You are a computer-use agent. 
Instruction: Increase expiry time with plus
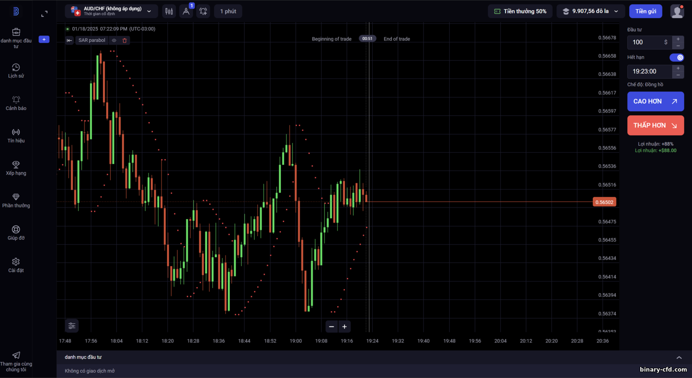tap(678, 68)
